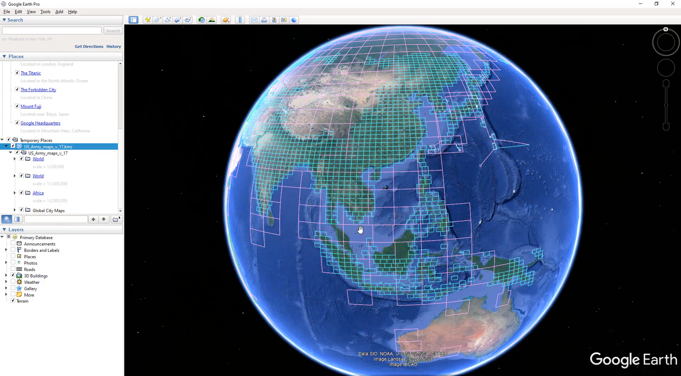This screenshot has height=376, width=681.
Task: Click the Search button
Action: (113, 31)
